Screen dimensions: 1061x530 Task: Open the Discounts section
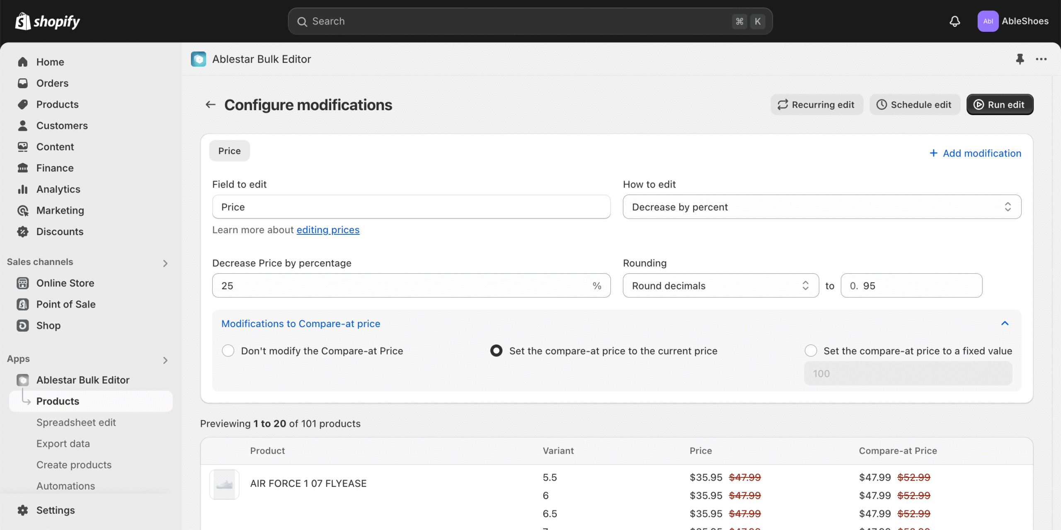60,231
